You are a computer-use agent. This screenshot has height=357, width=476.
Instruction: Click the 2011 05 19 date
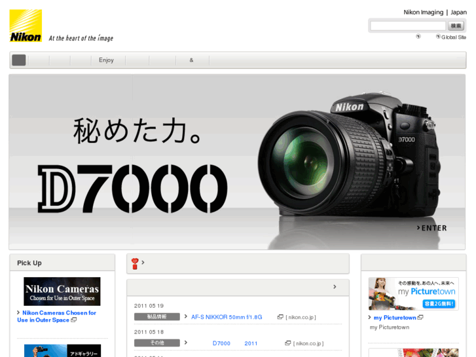[149, 306]
